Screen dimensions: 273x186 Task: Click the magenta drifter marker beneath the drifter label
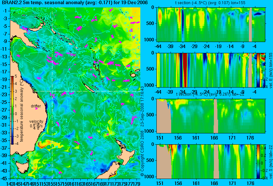click(36, 109)
